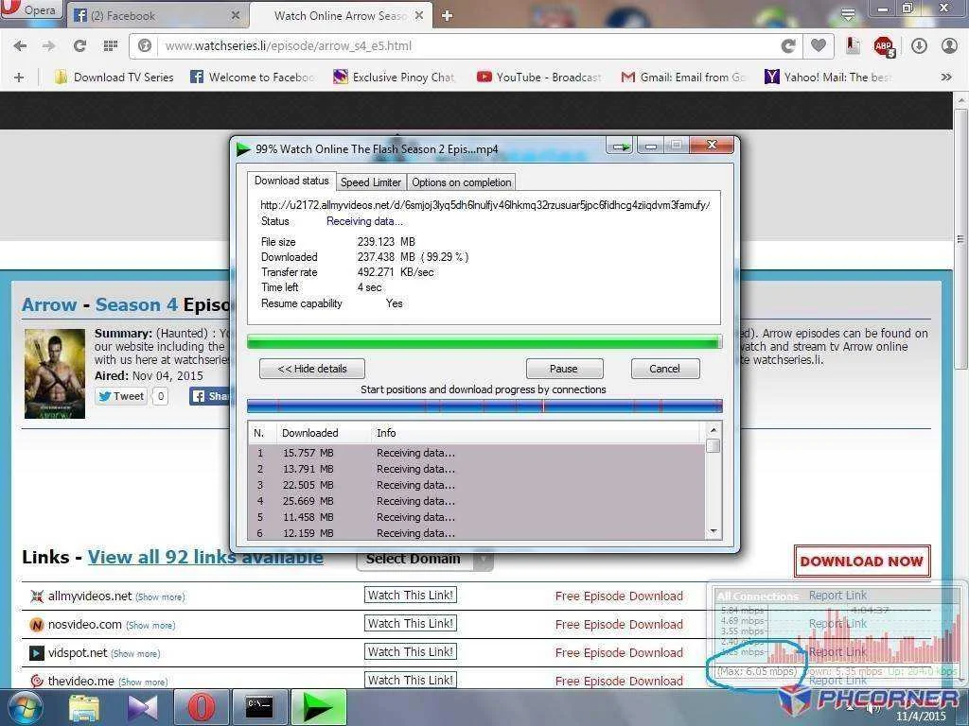Click the address bar URL field

[464, 45]
